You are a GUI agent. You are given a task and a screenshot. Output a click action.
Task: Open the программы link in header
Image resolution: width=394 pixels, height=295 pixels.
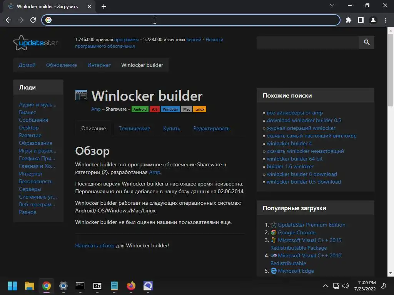pos(126,40)
